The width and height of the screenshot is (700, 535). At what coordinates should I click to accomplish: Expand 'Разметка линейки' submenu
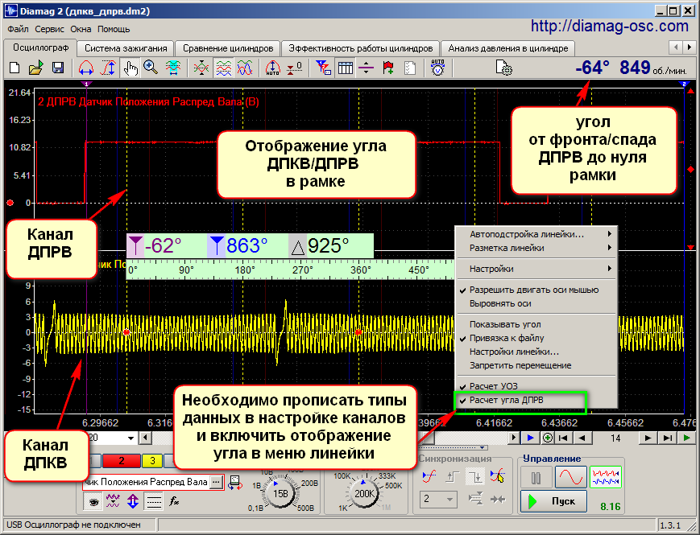(536, 248)
